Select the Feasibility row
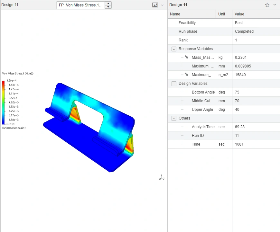Screen dimensions: 280x232 click(x=224, y=23)
